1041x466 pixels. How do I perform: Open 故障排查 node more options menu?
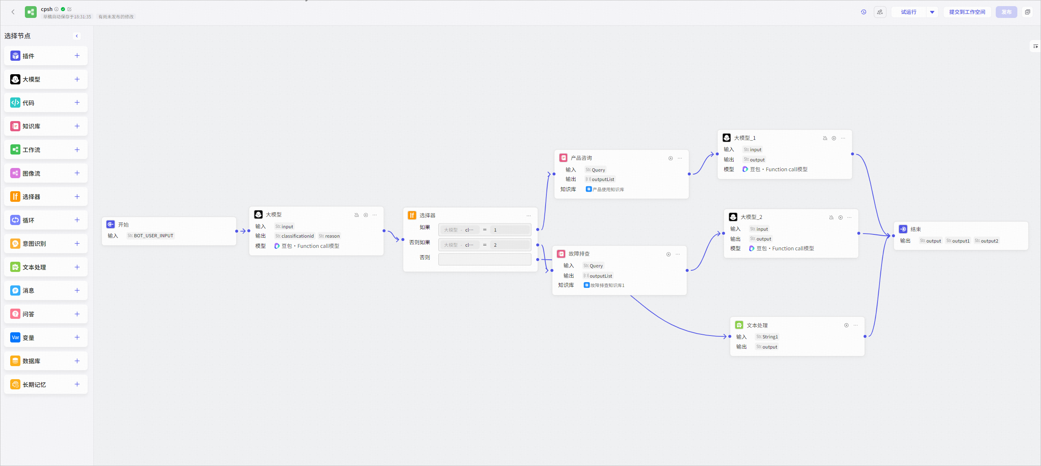(x=678, y=254)
